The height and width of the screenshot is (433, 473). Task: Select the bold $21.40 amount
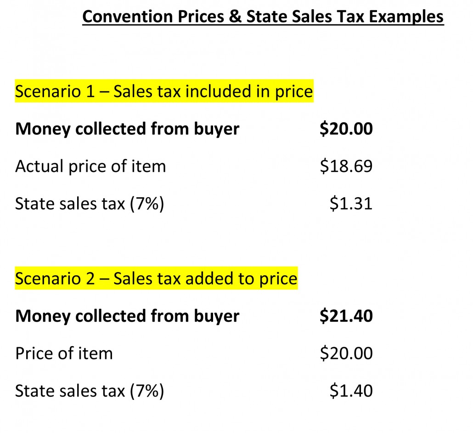tap(346, 316)
